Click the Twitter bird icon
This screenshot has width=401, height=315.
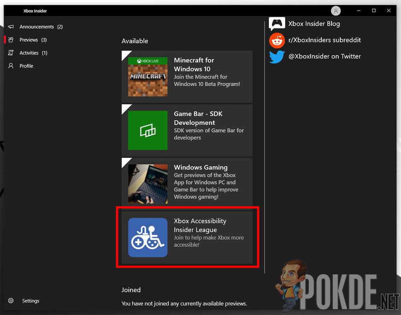[x=277, y=56]
